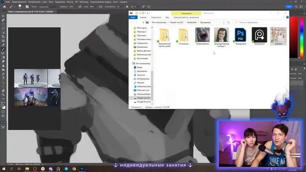
Task: Open the opacity slider dropdown arrow
Action: [76, 7]
